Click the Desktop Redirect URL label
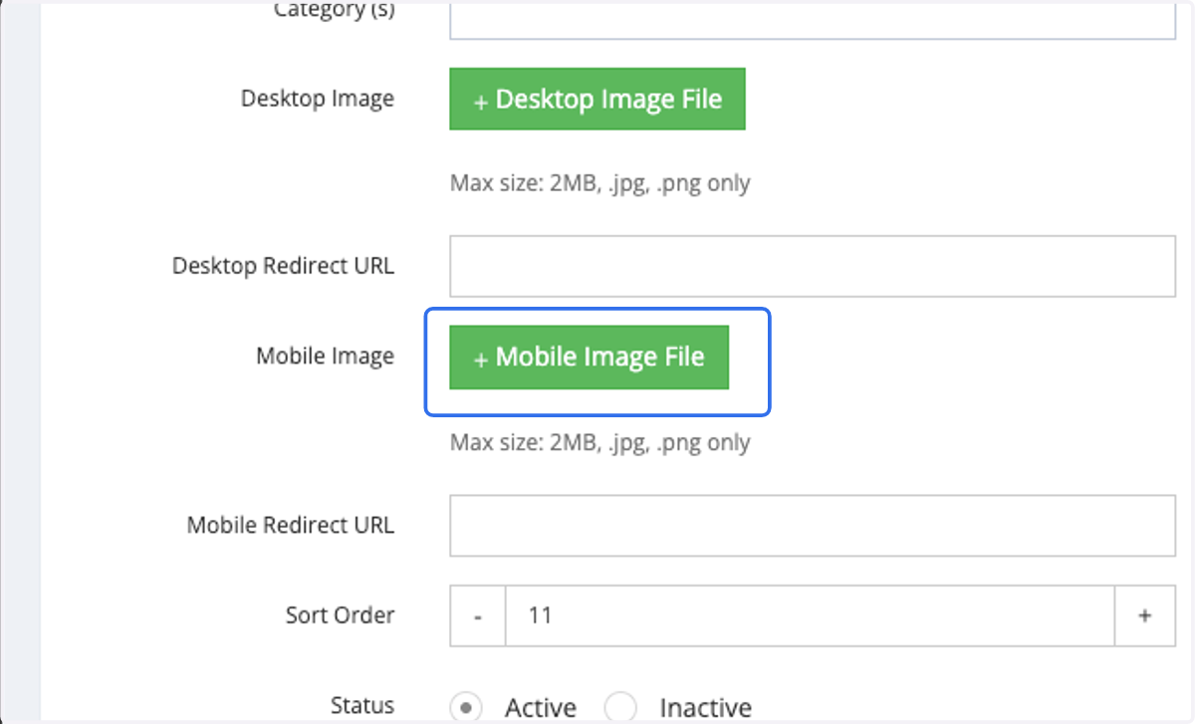This screenshot has height=724, width=1195. coord(283,266)
